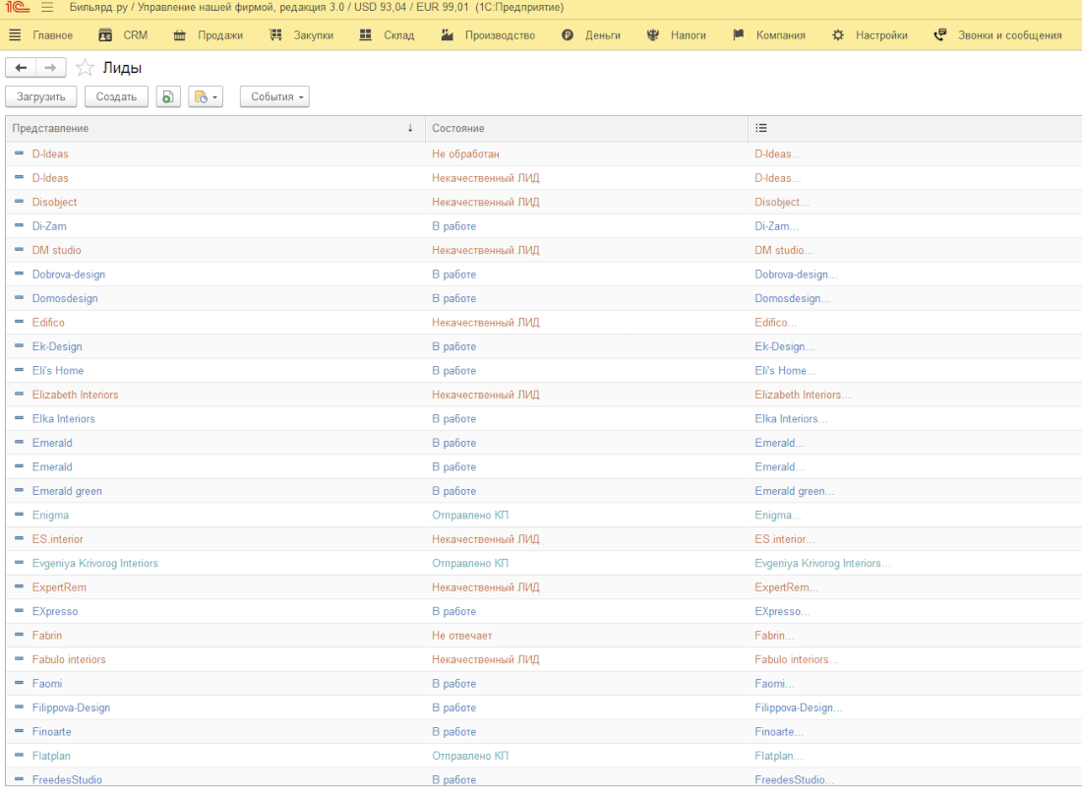The image size is (1082, 797).
Task: Go back using the left arrow button
Action: 21,67
